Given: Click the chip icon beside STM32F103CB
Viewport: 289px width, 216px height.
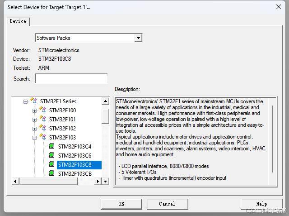Looking at the screenshot, I should click(x=51, y=173).
